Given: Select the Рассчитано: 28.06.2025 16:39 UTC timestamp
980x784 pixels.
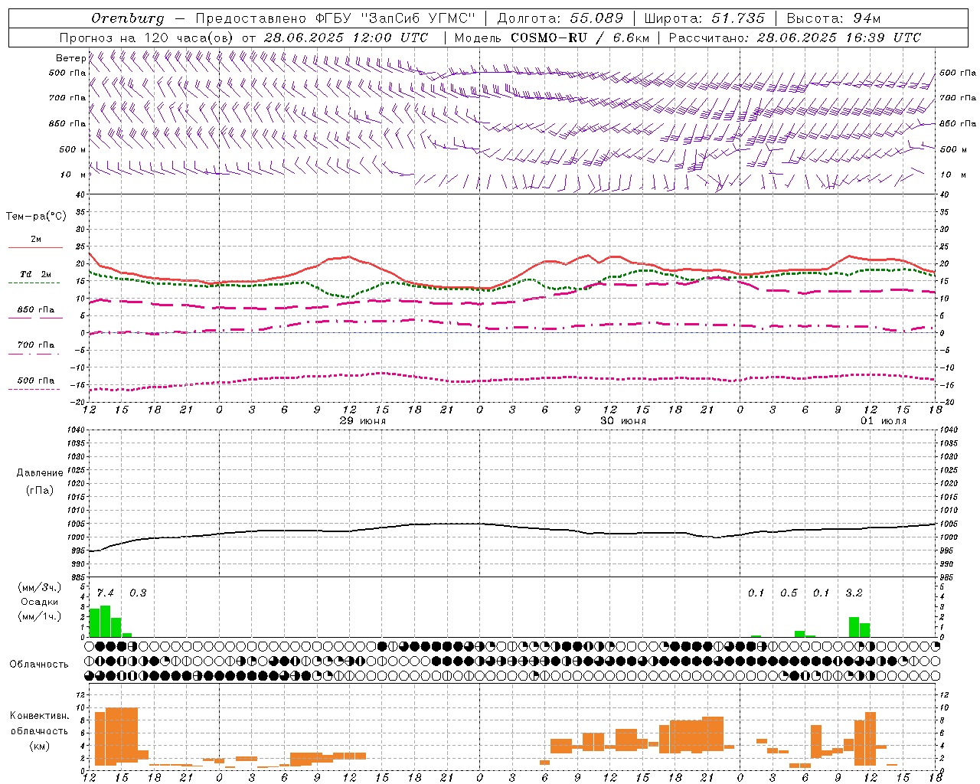Looking at the screenshot, I should pos(795,38).
